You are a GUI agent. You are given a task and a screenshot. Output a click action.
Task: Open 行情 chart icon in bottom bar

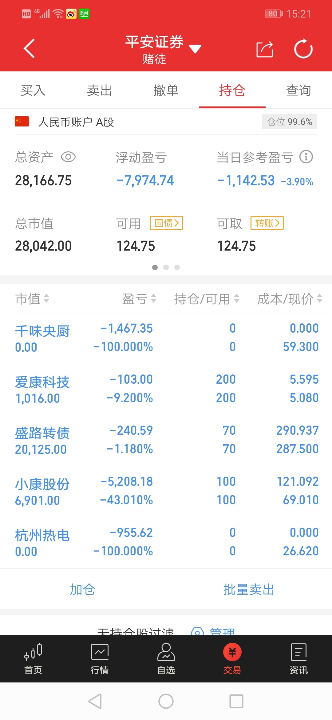100,652
